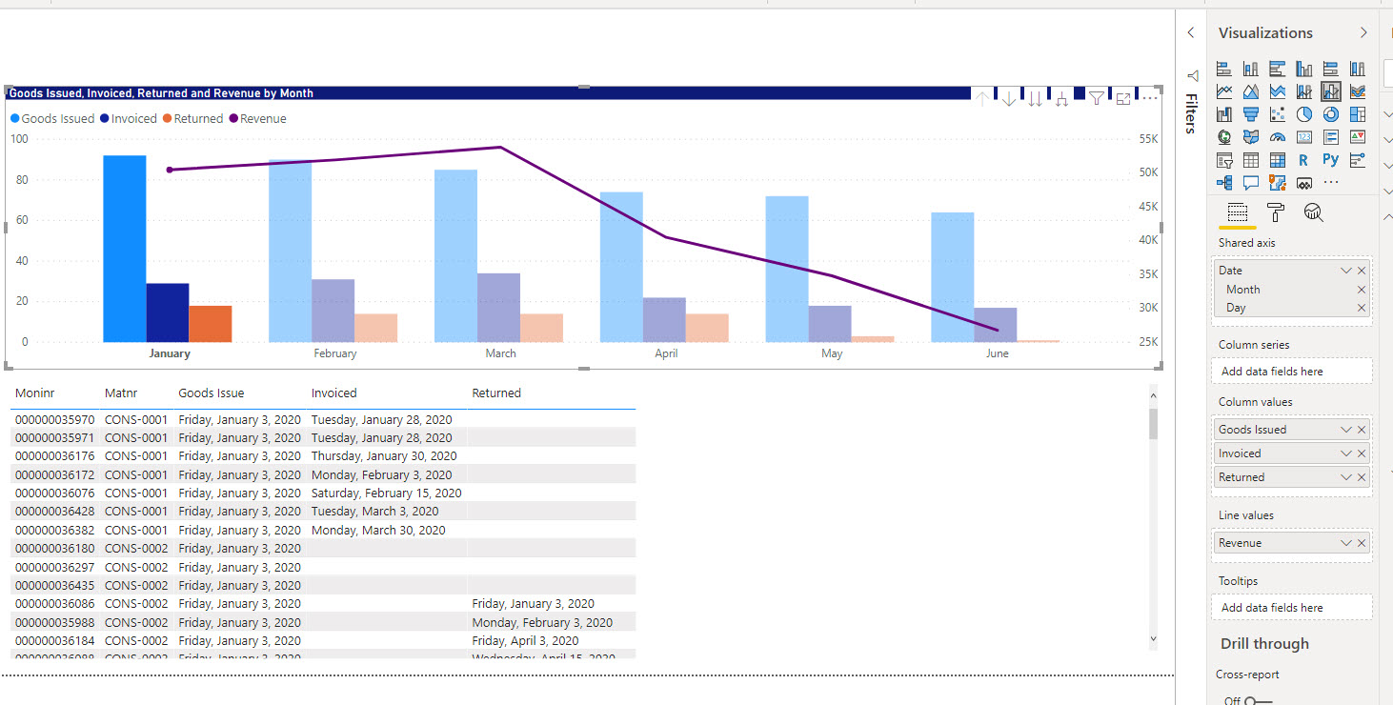Select the Python visual
Screen dimensions: 1393x705
[x=1331, y=160]
